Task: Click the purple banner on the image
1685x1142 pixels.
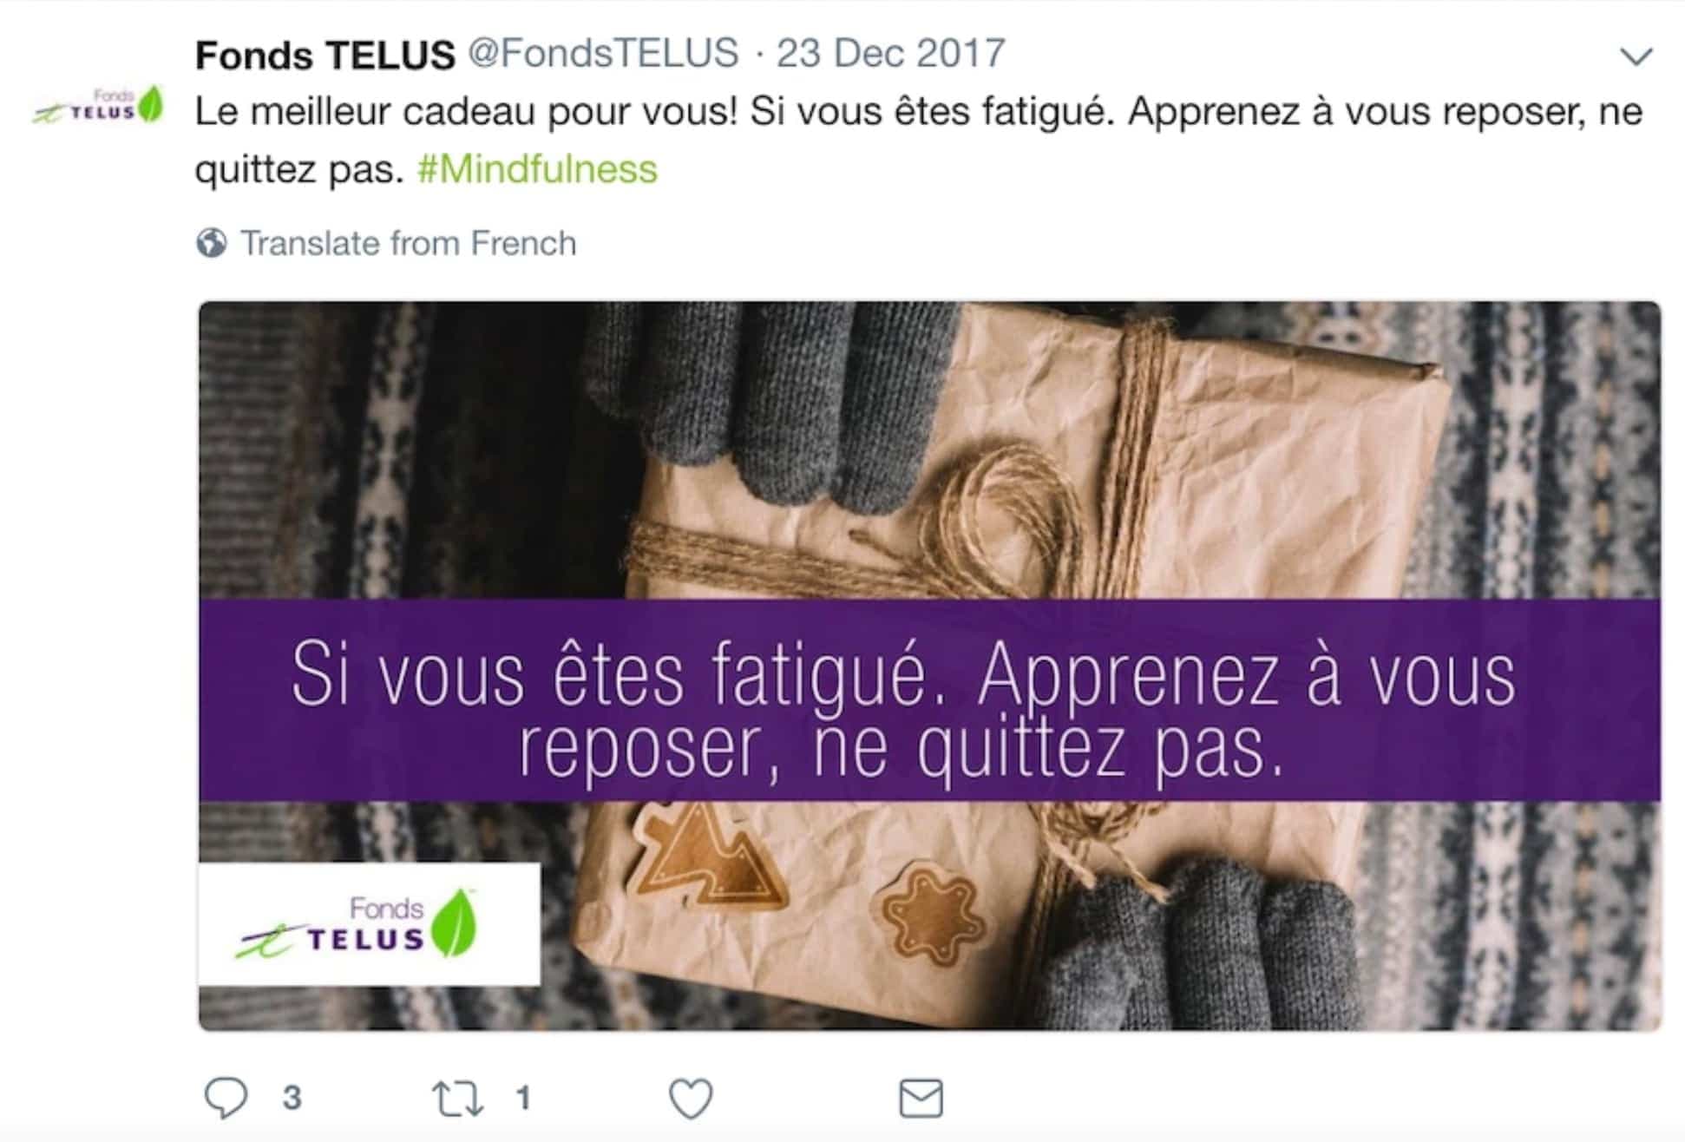Action: (929, 699)
